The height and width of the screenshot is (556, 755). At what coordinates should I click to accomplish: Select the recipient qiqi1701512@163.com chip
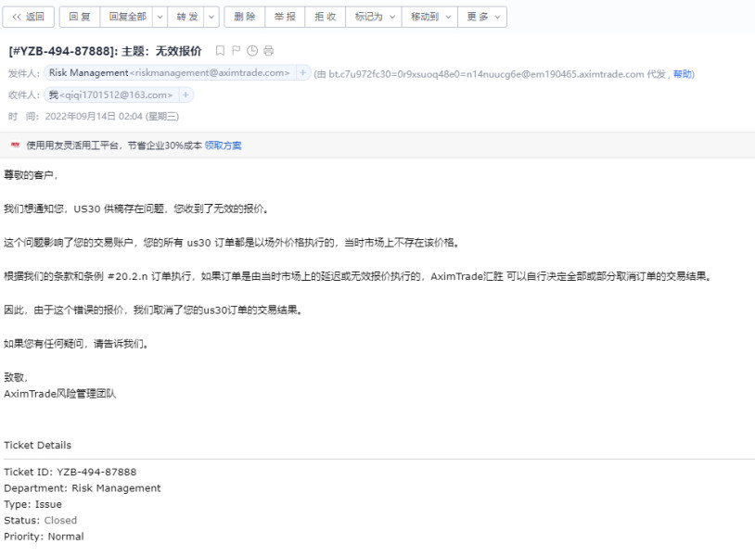[x=110, y=95]
